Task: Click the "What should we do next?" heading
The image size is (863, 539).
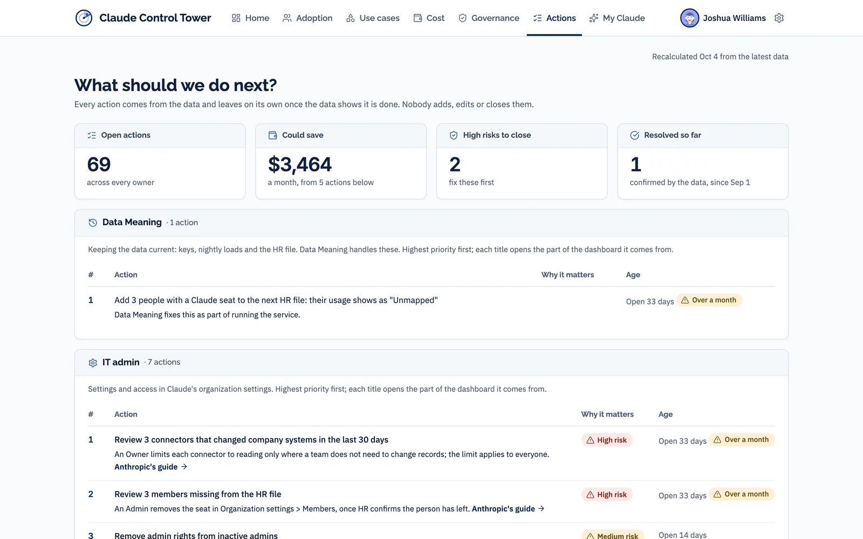Action: (x=176, y=85)
